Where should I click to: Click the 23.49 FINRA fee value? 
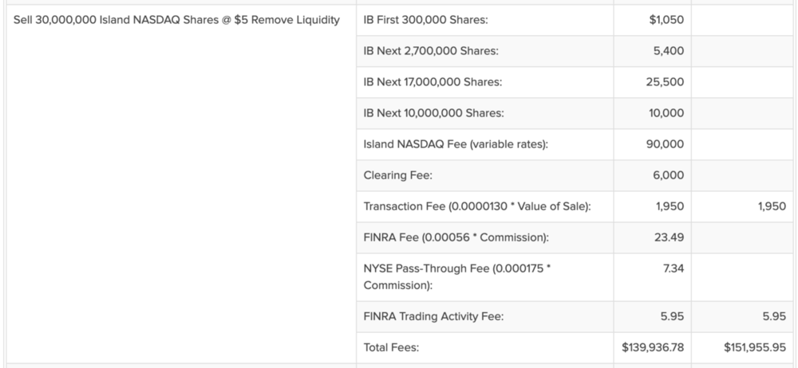point(670,237)
